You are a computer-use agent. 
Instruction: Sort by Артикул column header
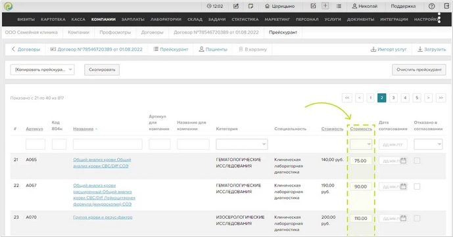(34, 129)
